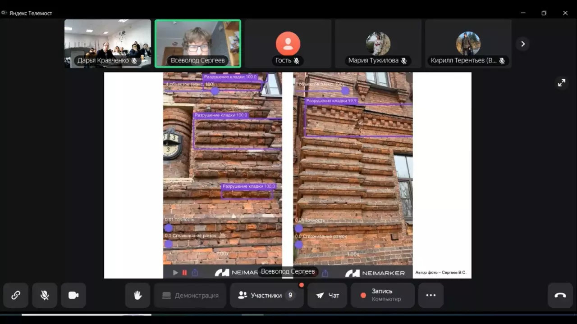Click the left Точность slider handle
The height and width of the screenshot is (324, 577).
169,228
